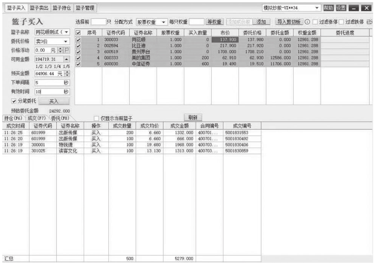Click the P icon beside 价格浮动
Viewport: 374px width, 264px height.
pos(67,50)
